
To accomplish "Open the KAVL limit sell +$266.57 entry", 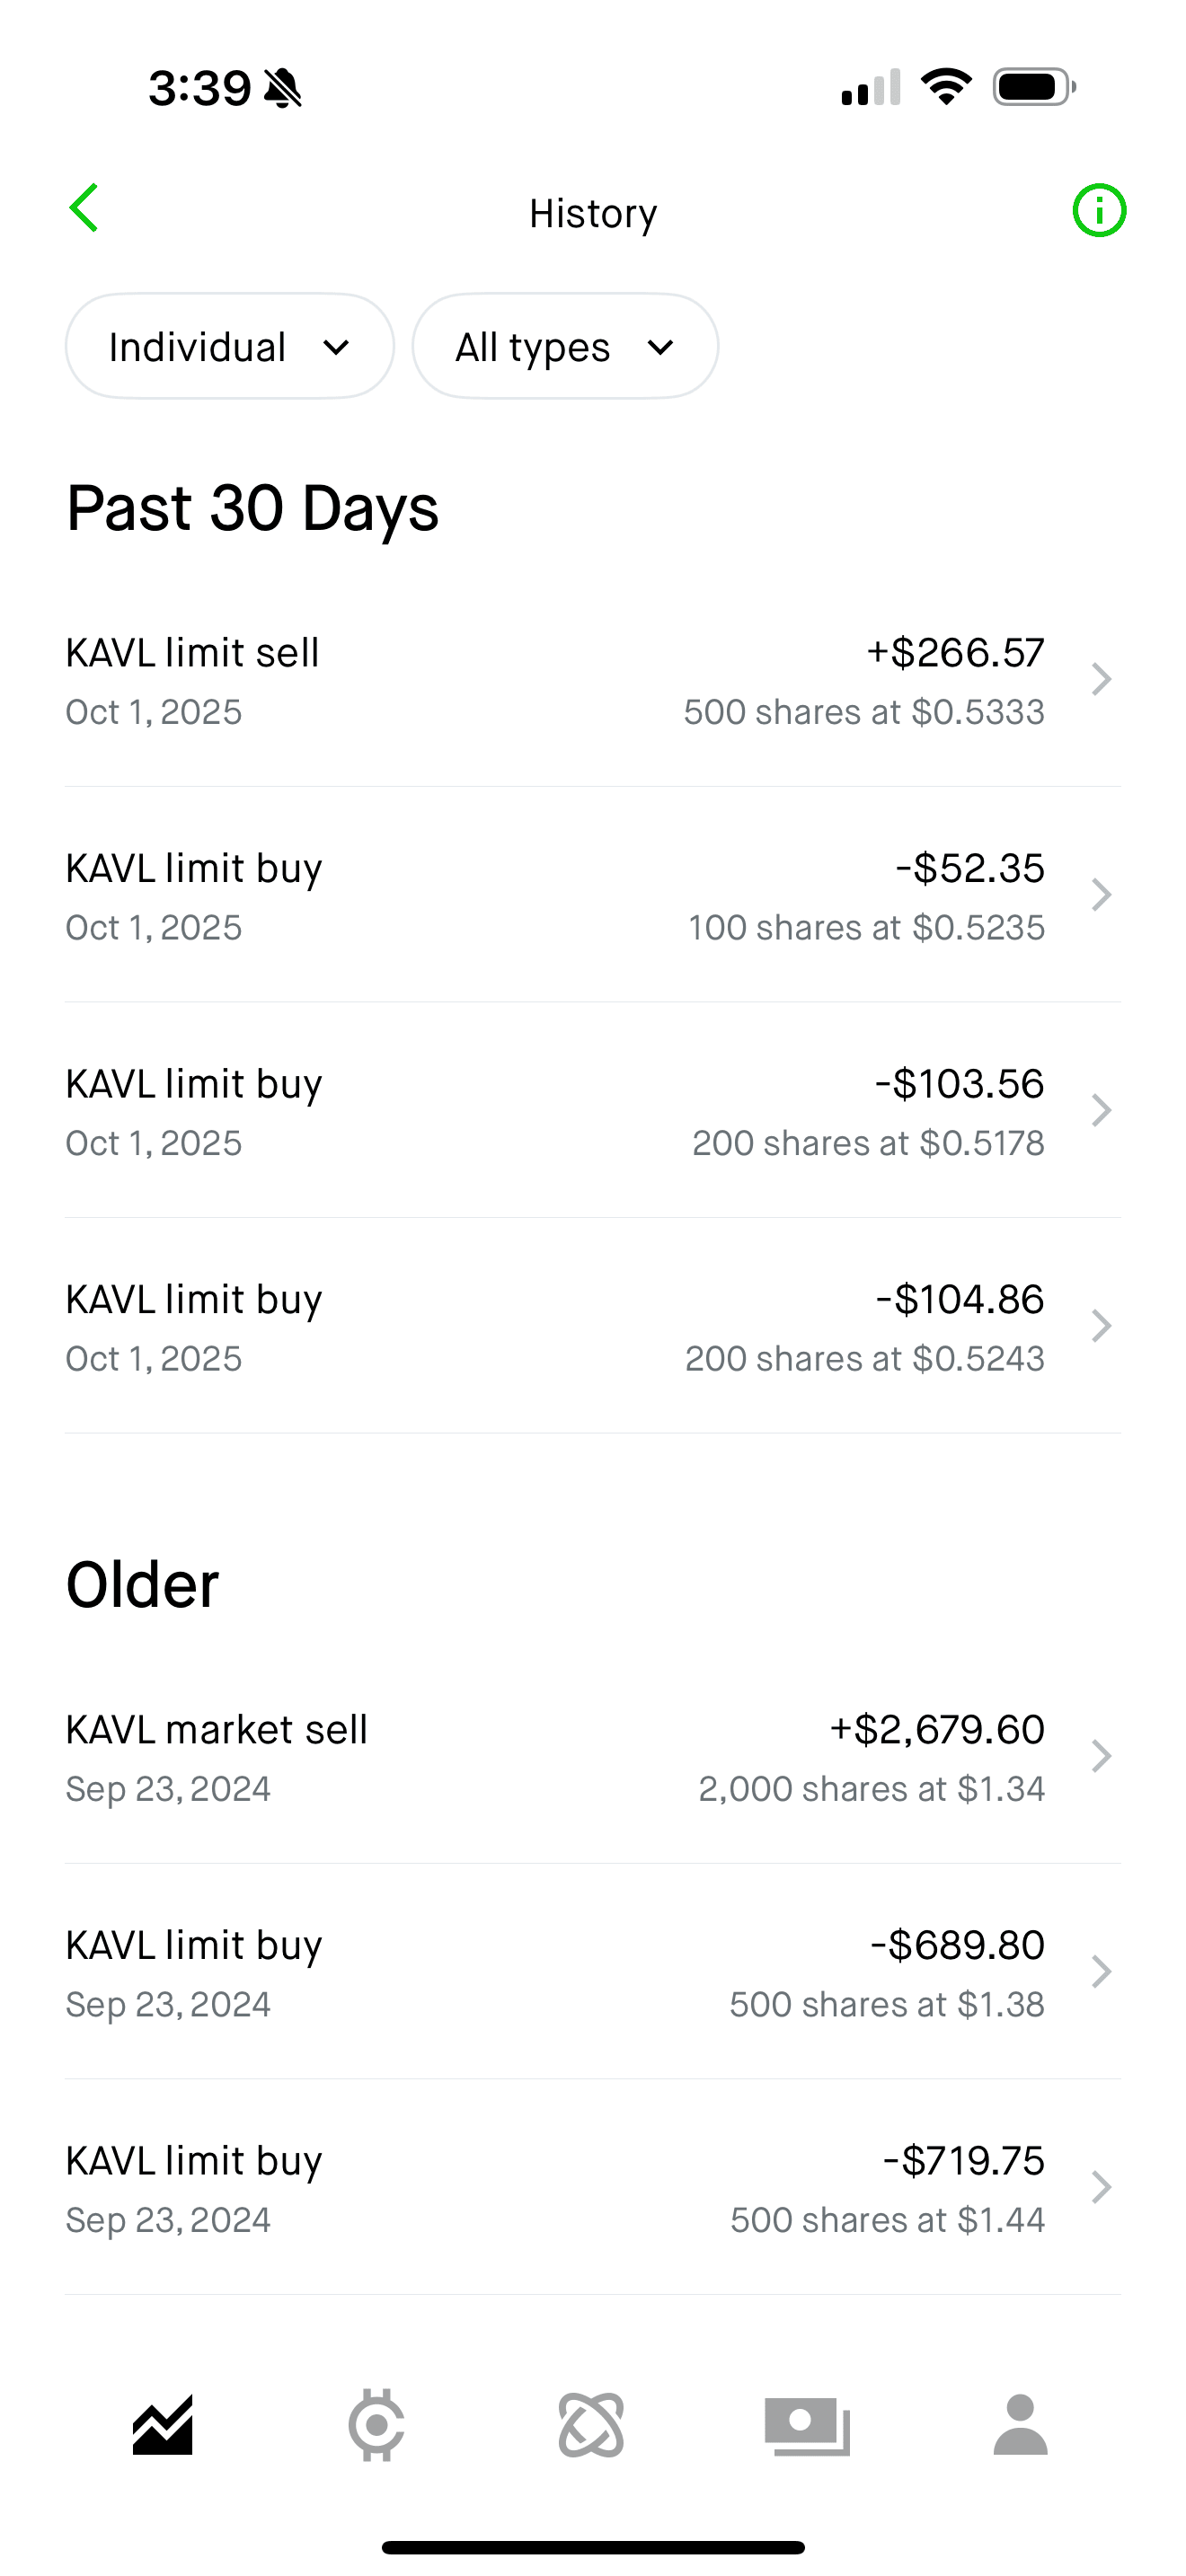I will pos(555,681).
